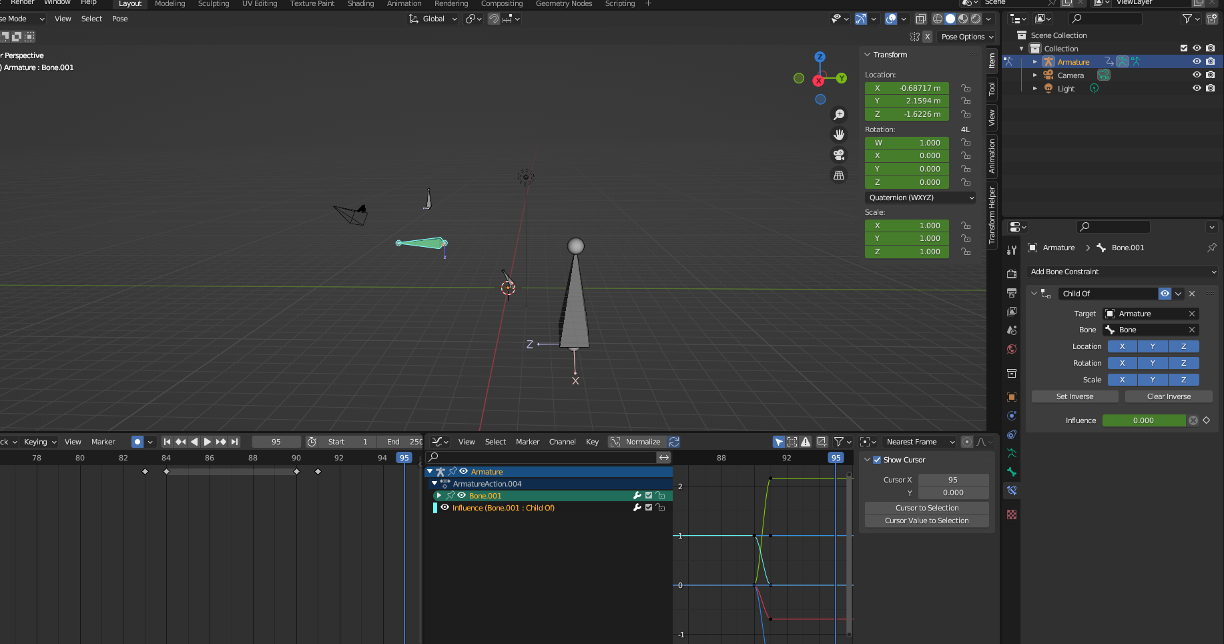Open the Nearest Frame snapping dropdown
This screenshot has width=1224, height=644.
(920, 442)
